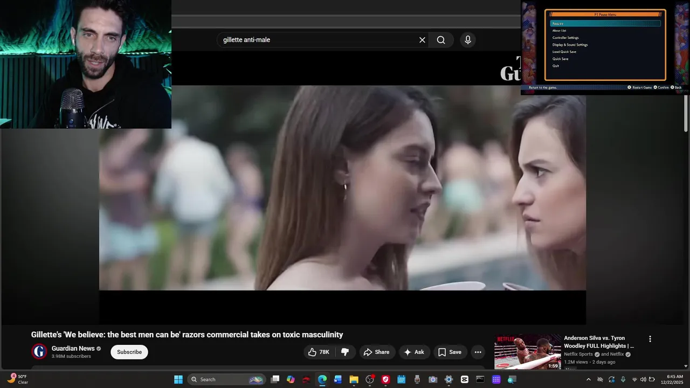This screenshot has height=388, width=690.
Task: Show hidden system tray icons chevron
Action: tap(588, 379)
